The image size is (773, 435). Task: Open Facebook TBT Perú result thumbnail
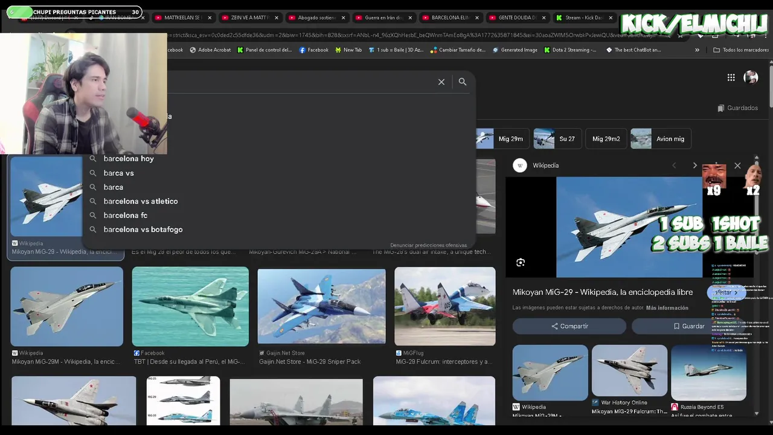click(190, 306)
